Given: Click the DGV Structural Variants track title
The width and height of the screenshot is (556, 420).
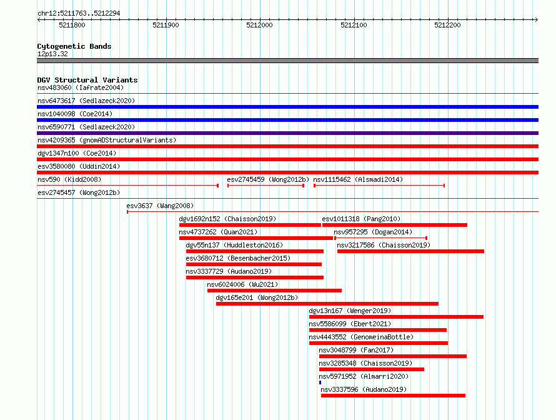Looking at the screenshot, I should click(87, 80).
